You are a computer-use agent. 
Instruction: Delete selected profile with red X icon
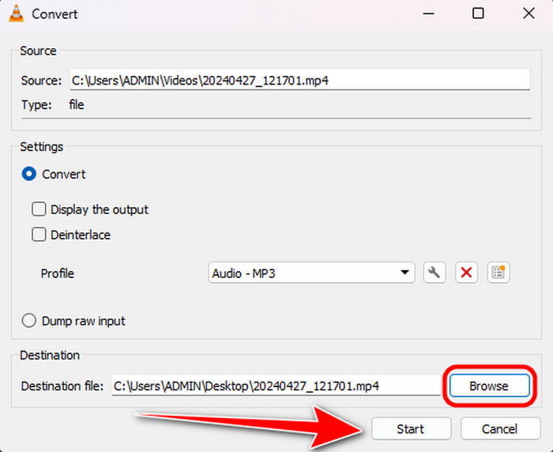click(x=466, y=273)
